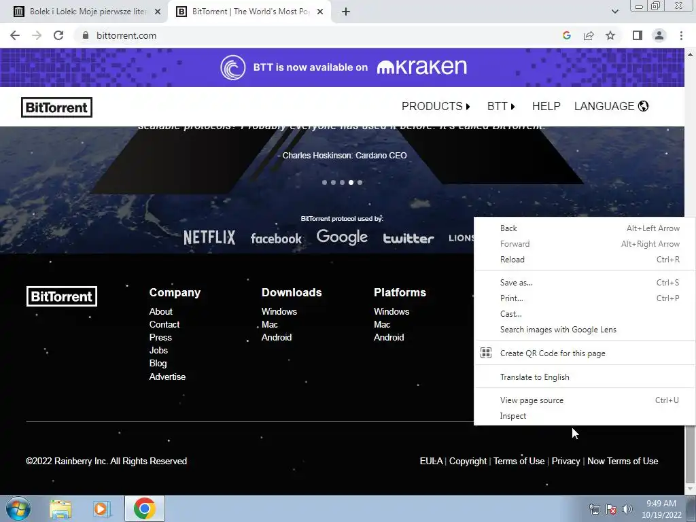Choose Reload in context menu
Viewport: 696px width, 522px height.
[585, 260]
